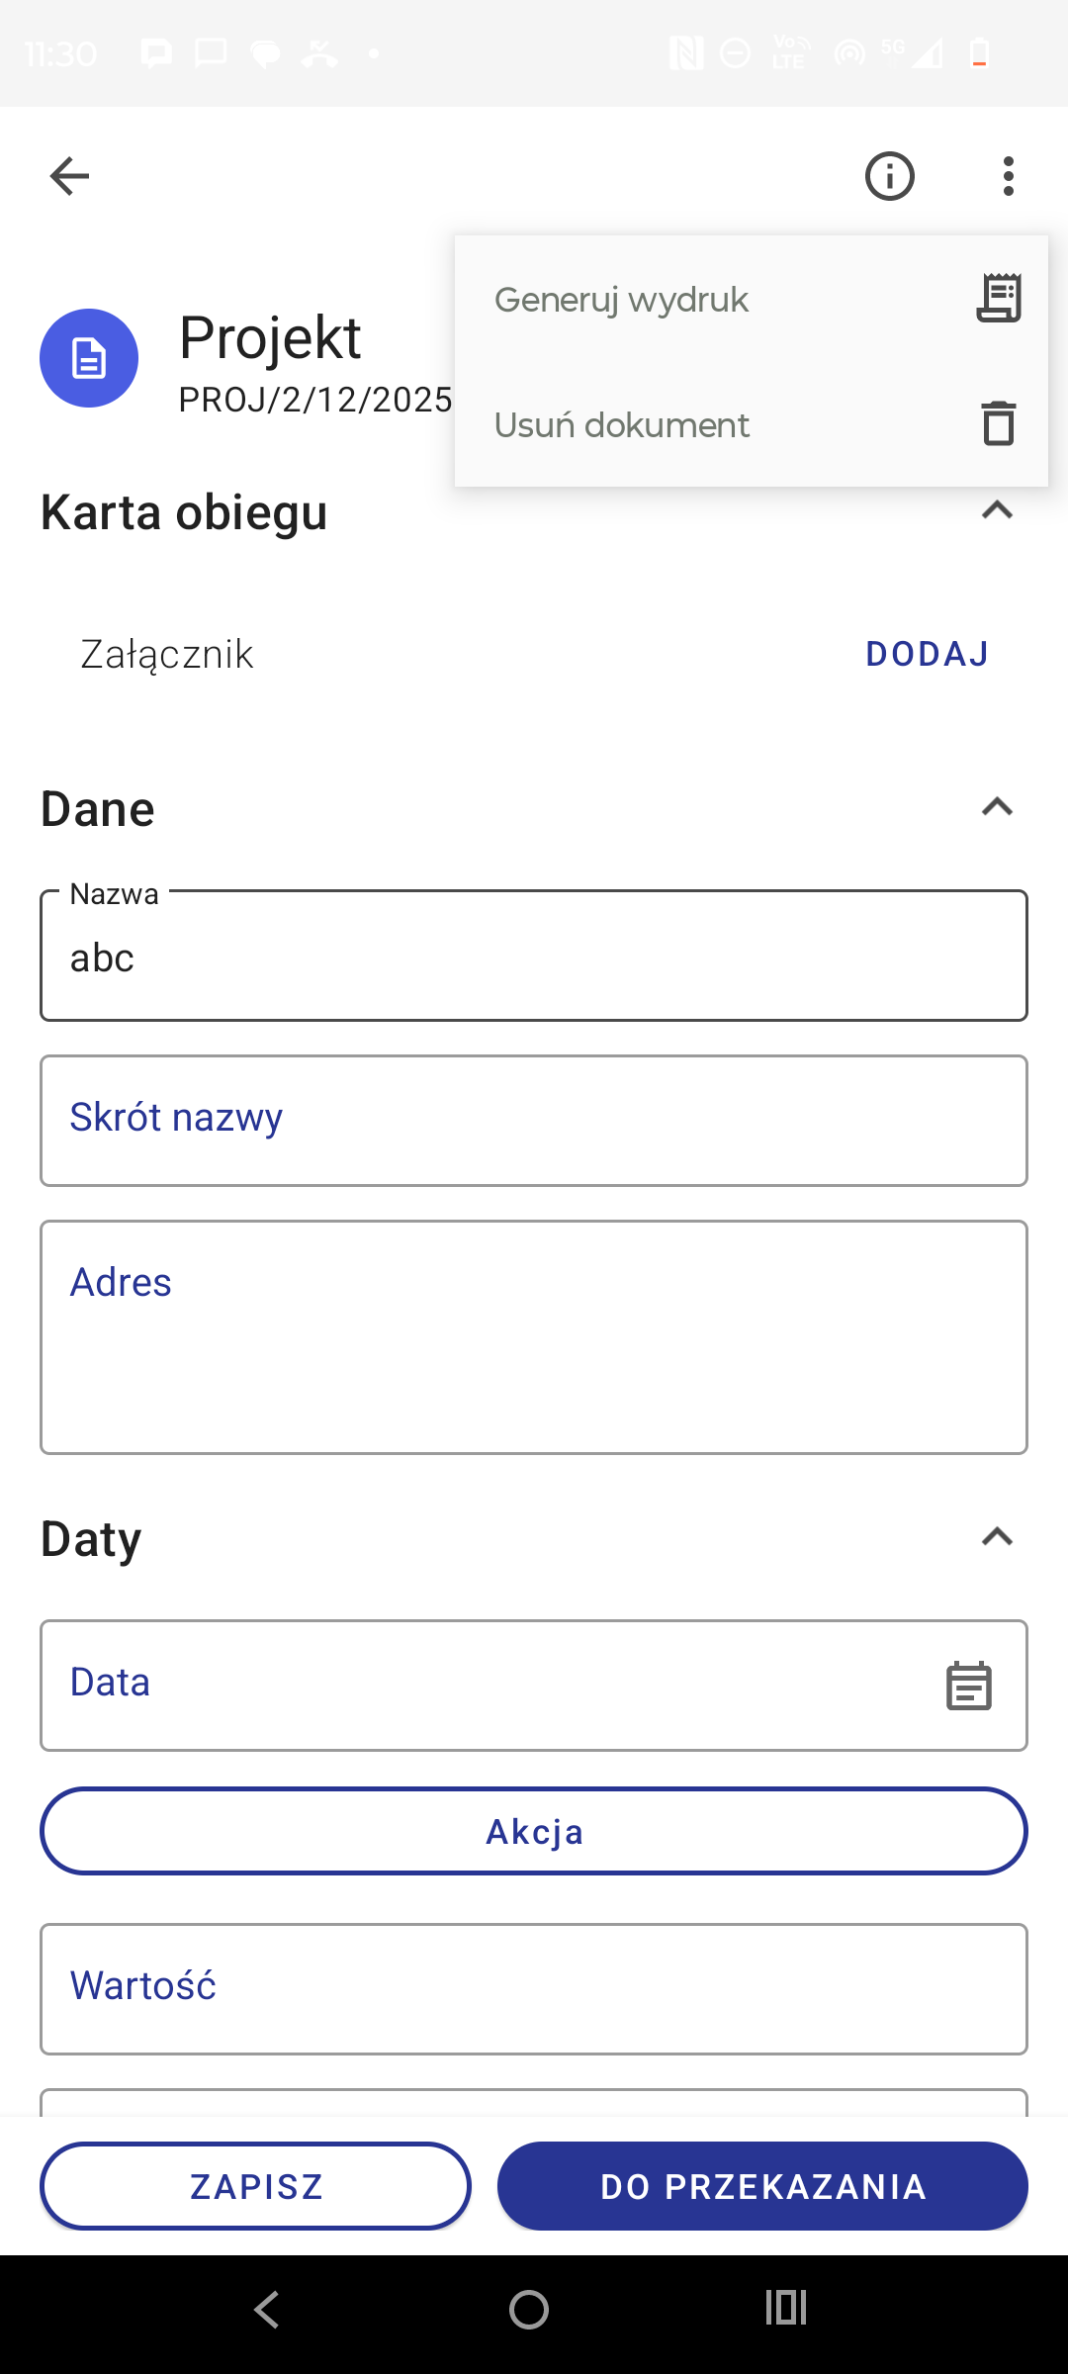This screenshot has width=1068, height=2374.
Task: Tap the blue Projekt document icon
Action: pos(89,358)
